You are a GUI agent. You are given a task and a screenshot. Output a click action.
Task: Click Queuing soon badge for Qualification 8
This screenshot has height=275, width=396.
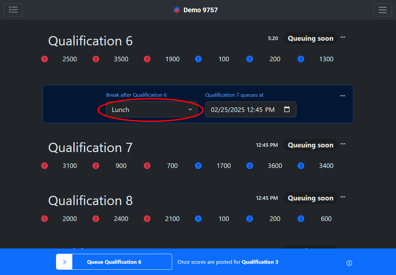click(x=310, y=198)
